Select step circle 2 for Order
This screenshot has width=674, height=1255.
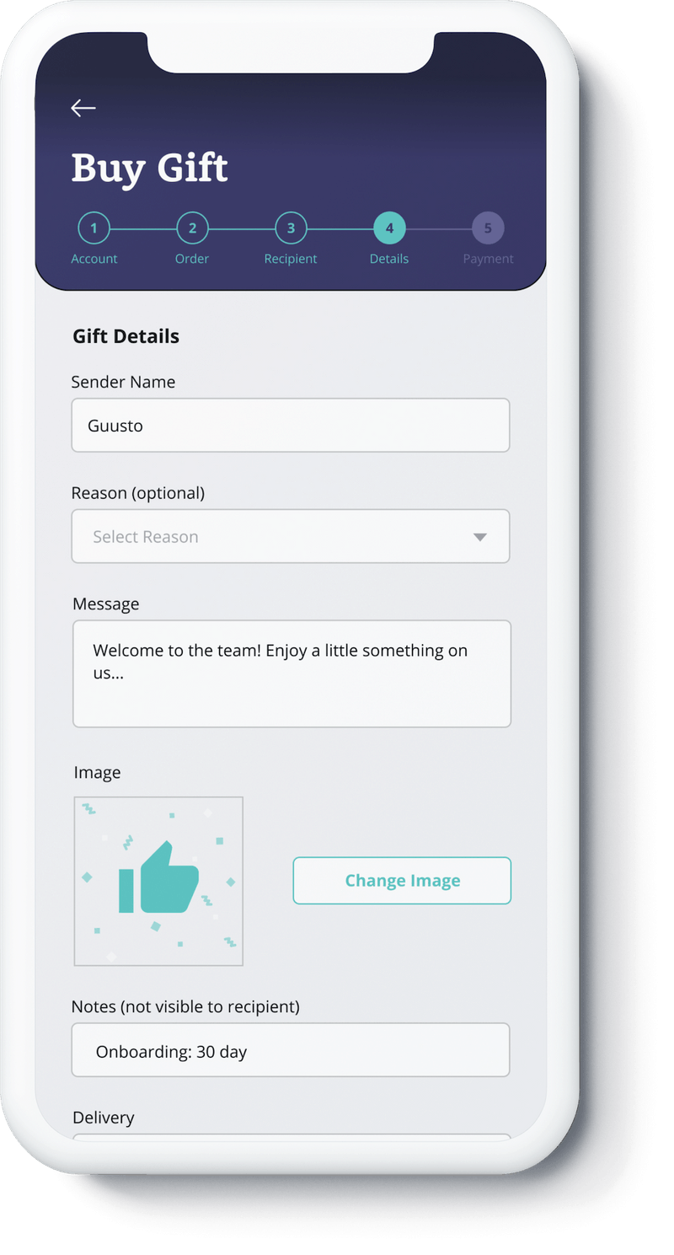coord(192,228)
